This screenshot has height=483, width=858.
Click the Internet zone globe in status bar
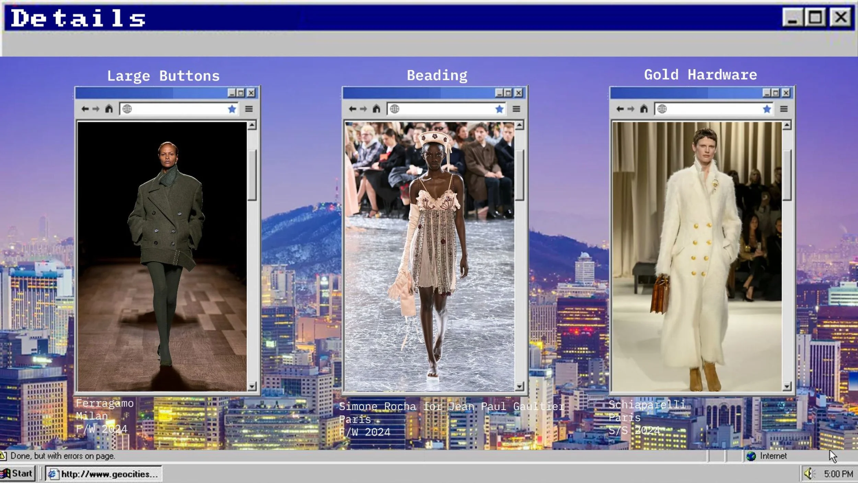click(x=751, y=456)
